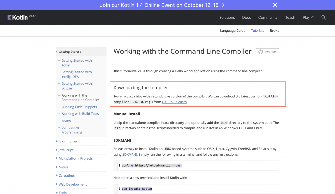Viewport: 335px width, 194px height.
Task: Open Competitive Programming
Action: coord(72,130)
